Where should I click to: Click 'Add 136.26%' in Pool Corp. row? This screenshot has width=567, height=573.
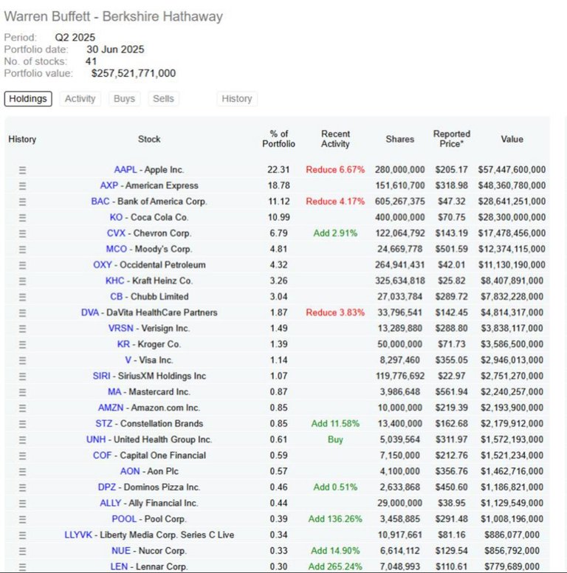[x=335, y=519]
